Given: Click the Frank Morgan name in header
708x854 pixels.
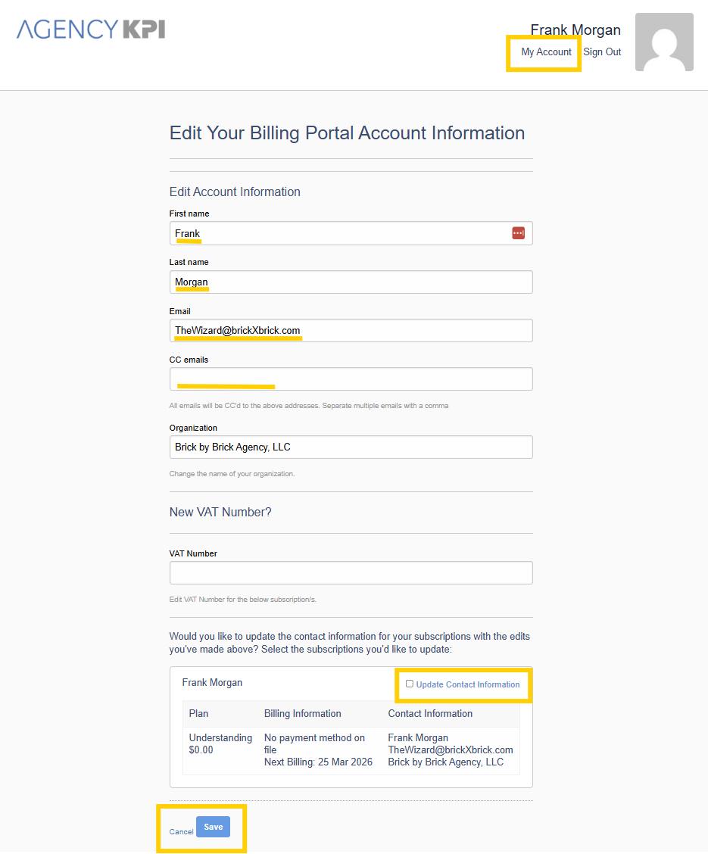Looking at the screenshot, I should 575,30.
